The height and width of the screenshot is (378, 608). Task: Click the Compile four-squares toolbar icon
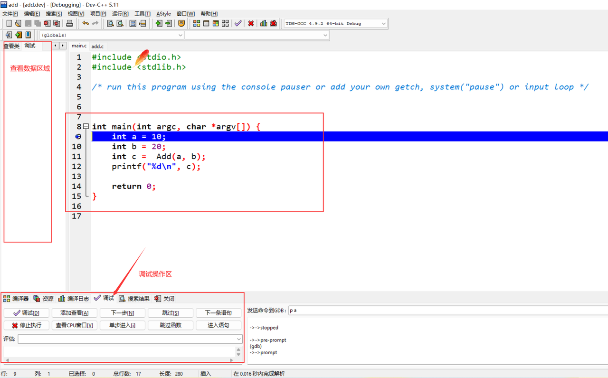(x=196, y=23)
